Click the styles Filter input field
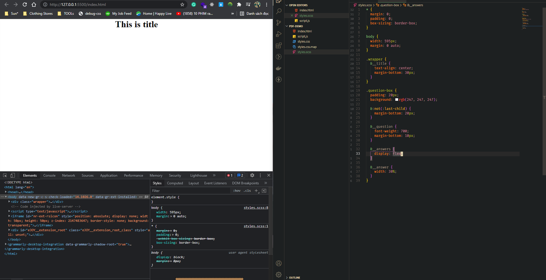The width and height of the screenshot is (546, 280). [190, 191]
